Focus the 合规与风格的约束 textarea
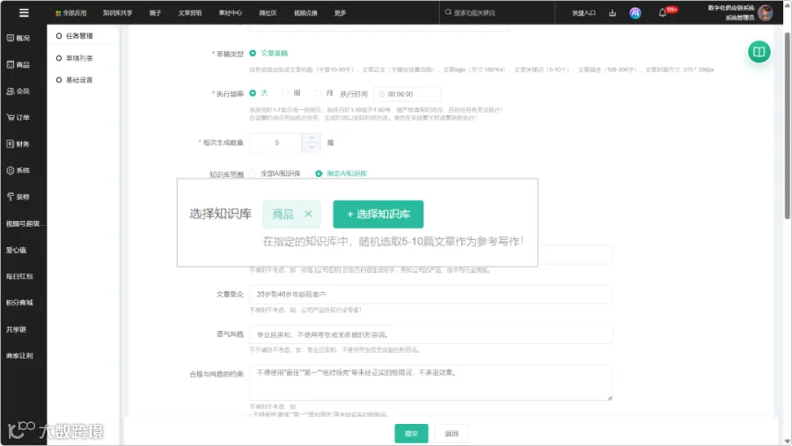Screen dimensions: 792x446 coord(431,383)
